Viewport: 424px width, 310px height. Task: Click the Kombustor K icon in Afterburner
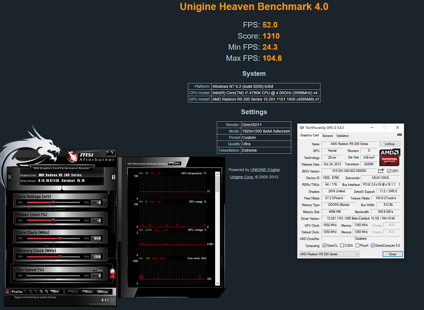click(10, 177)
